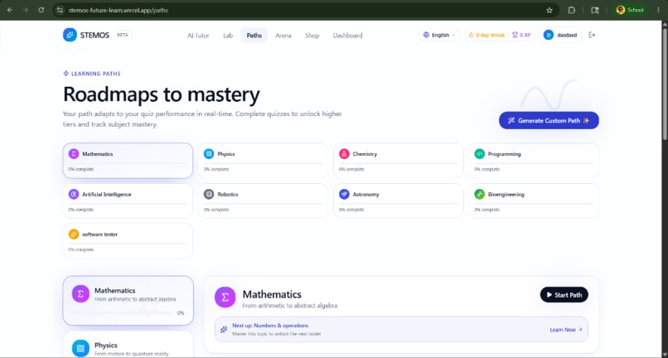Click the Artificial Intelligence name text
The height and width of the screenshot is (358, 668).
[x=107, y=195]
